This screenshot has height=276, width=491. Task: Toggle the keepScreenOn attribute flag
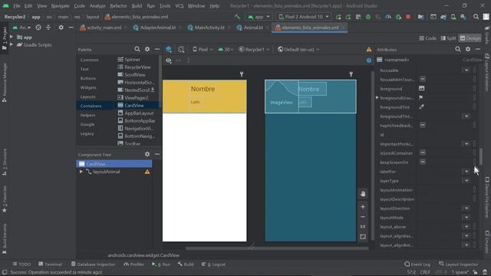pyautogui.click(x=423, y=162)
